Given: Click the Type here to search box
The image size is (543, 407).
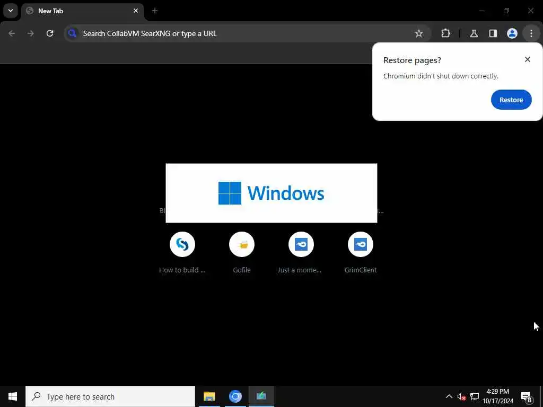Looking at the screenshot, I should (x=110, y=396).
